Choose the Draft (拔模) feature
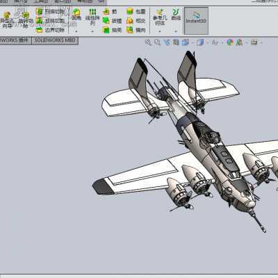The height and width of the screenshot is (278, 278). pos(113,21)
